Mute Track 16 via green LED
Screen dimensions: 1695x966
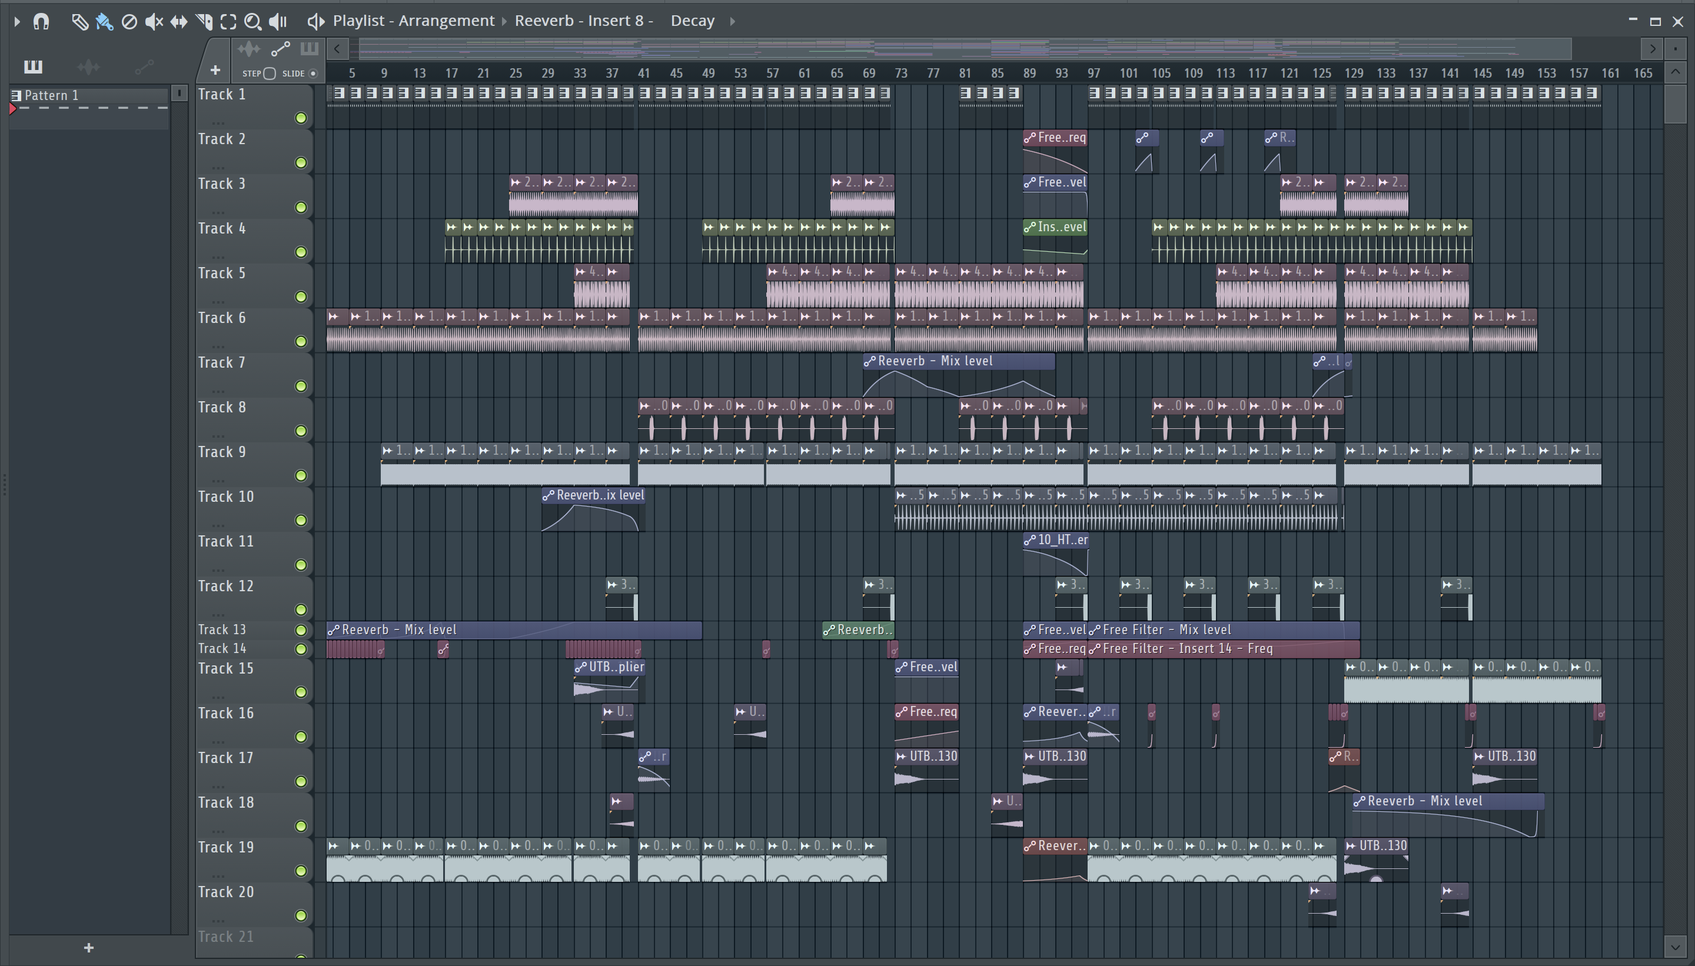pos(301,737)
